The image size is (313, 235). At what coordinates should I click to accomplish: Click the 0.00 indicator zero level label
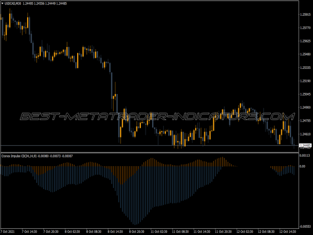pos(303,166)
